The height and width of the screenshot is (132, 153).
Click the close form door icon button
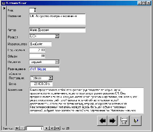(x=136, y=121)
